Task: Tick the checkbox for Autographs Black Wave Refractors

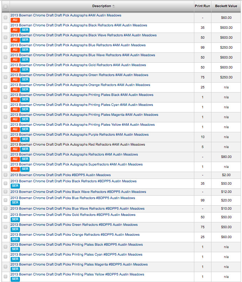Action: pos(5,37)
